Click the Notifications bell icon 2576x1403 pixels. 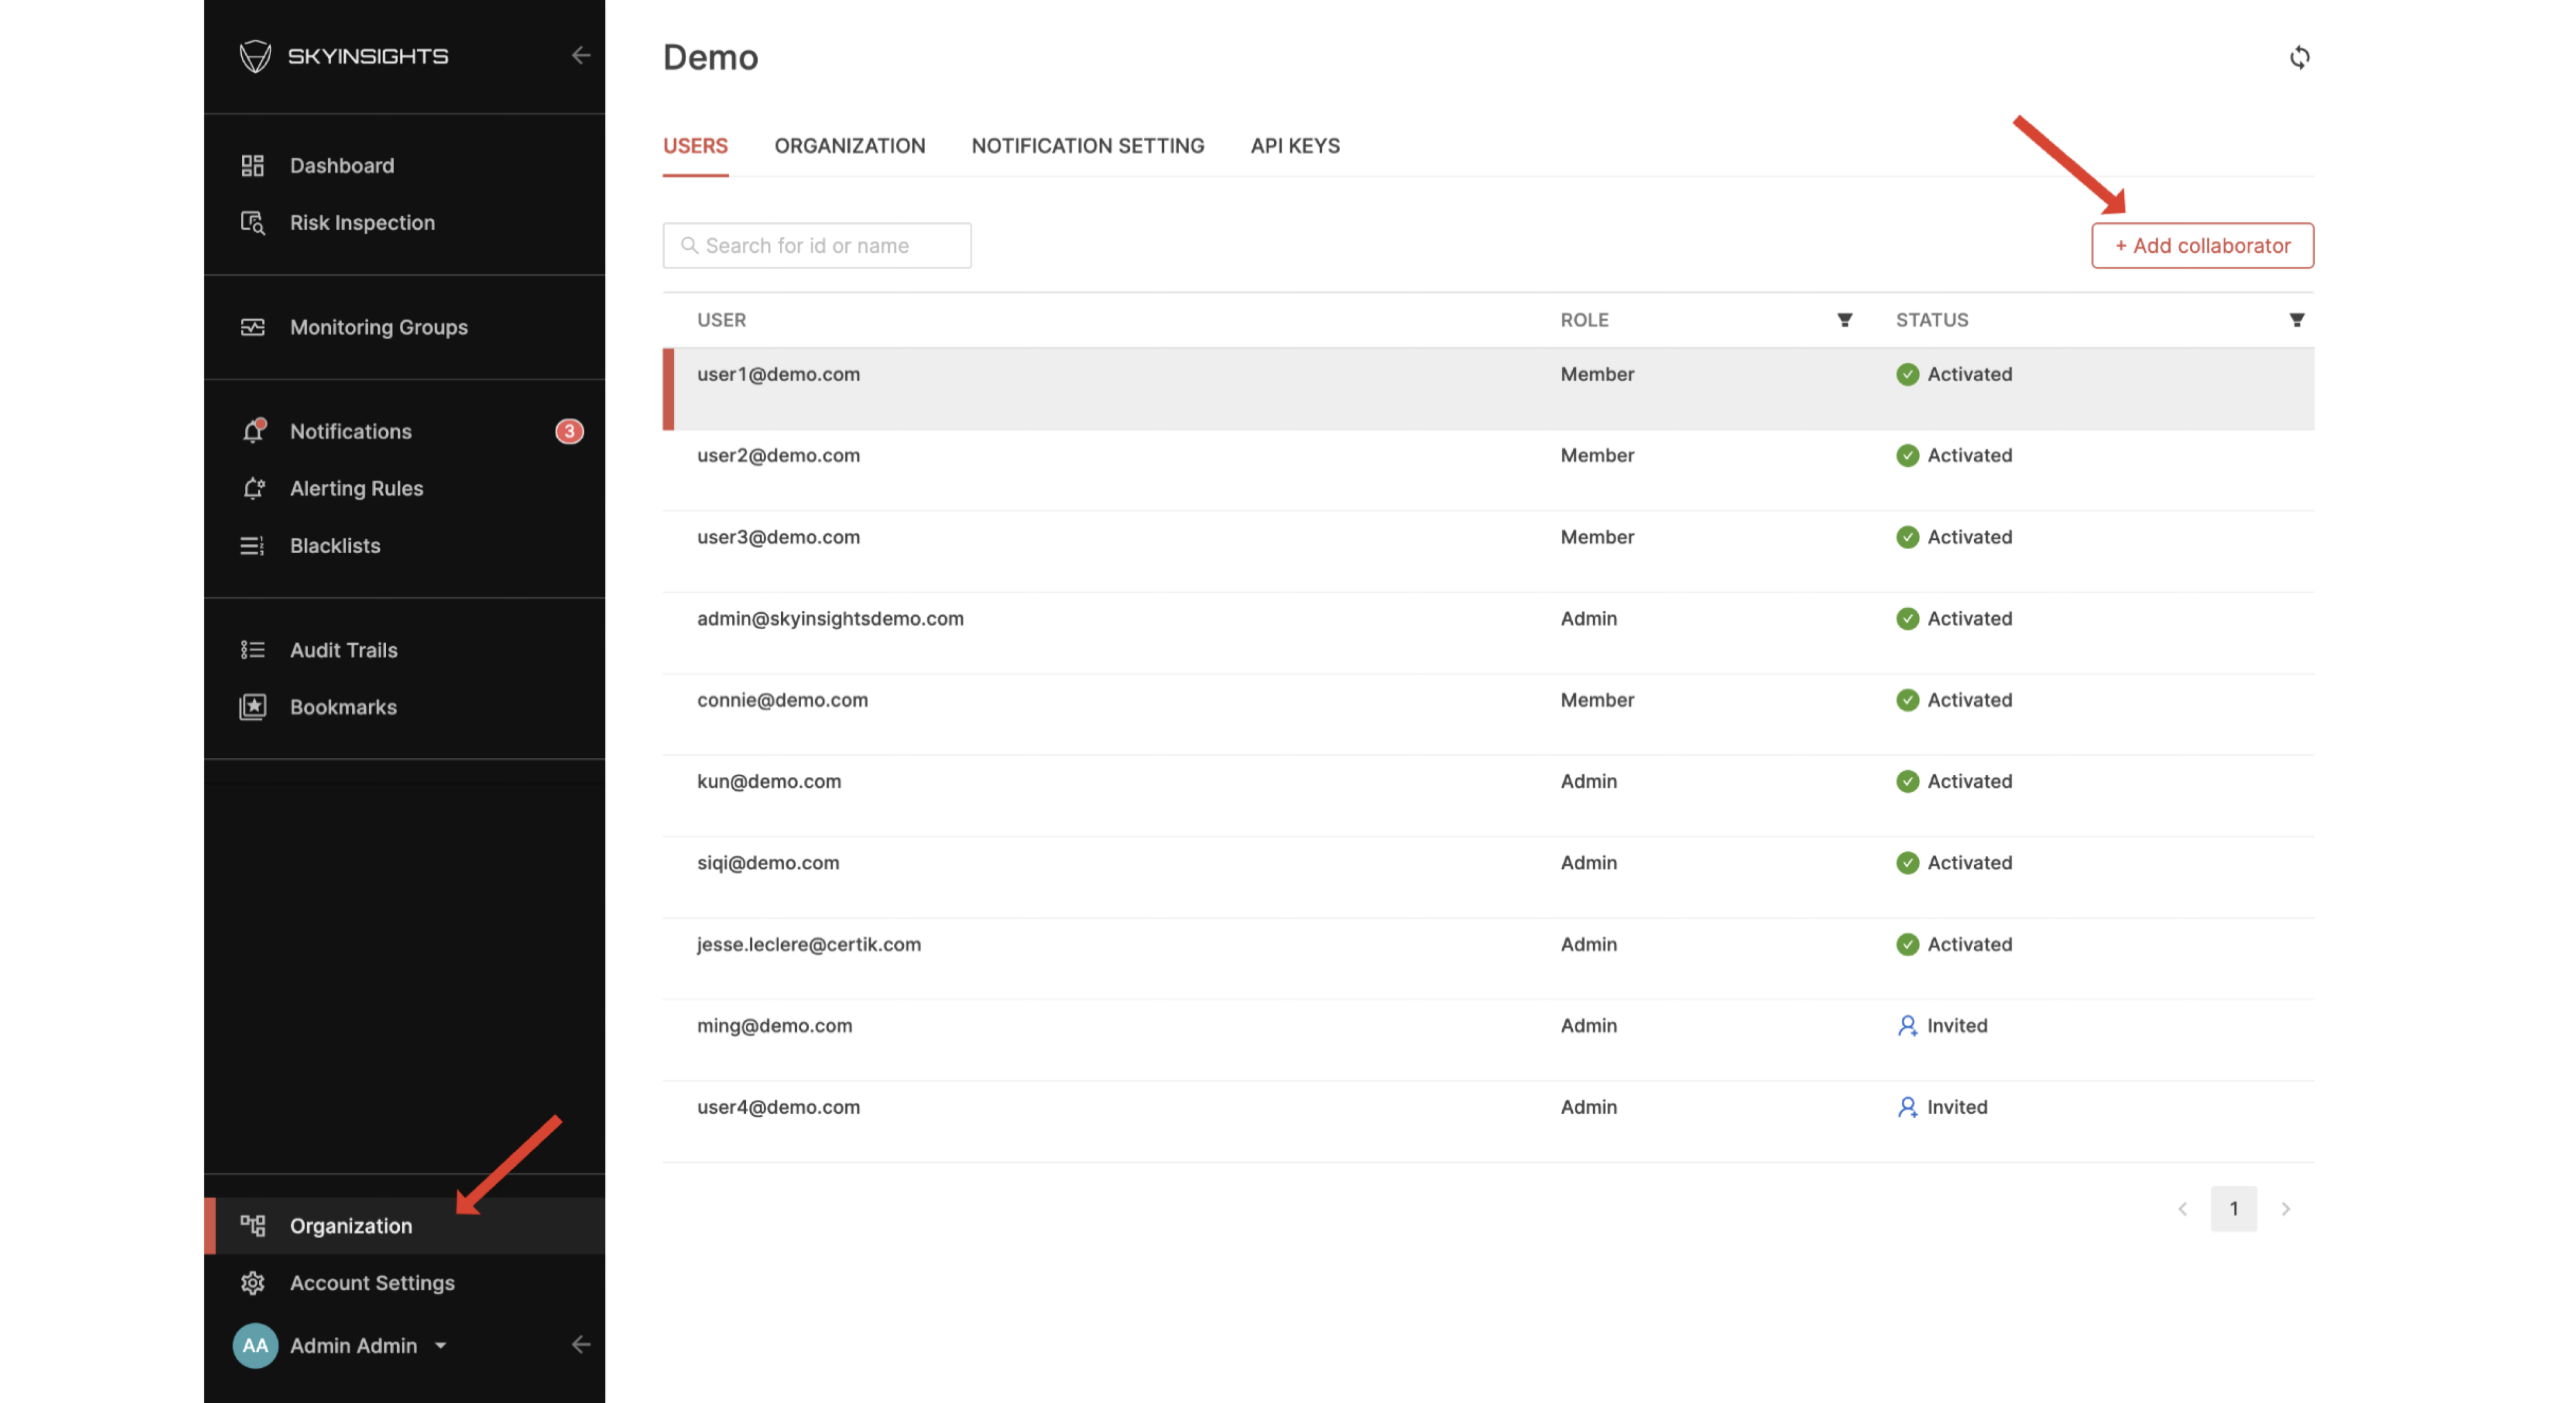pos(253,430)
